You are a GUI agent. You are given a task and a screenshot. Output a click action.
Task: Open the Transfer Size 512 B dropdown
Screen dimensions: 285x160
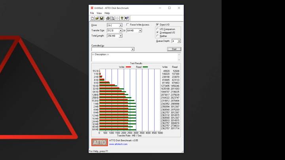tap(120, 31)
